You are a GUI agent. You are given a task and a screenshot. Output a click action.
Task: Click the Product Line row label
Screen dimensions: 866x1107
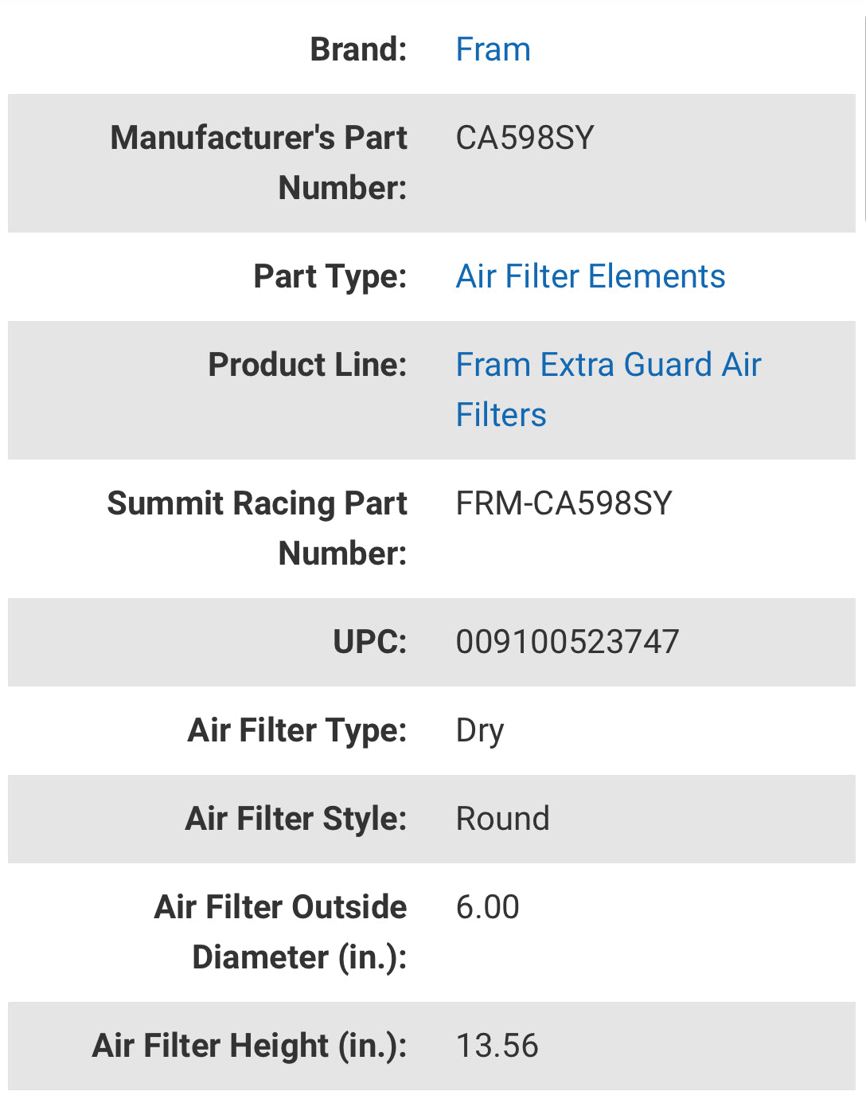tap(307, 365)
